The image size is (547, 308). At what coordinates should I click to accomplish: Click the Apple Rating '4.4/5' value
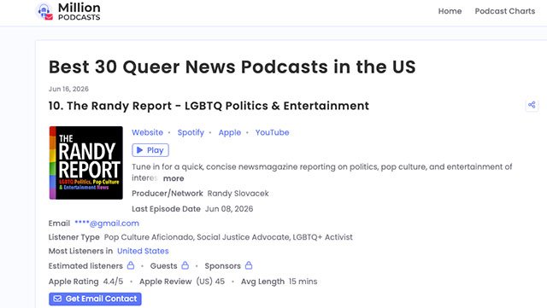click(x=113, y=282)
